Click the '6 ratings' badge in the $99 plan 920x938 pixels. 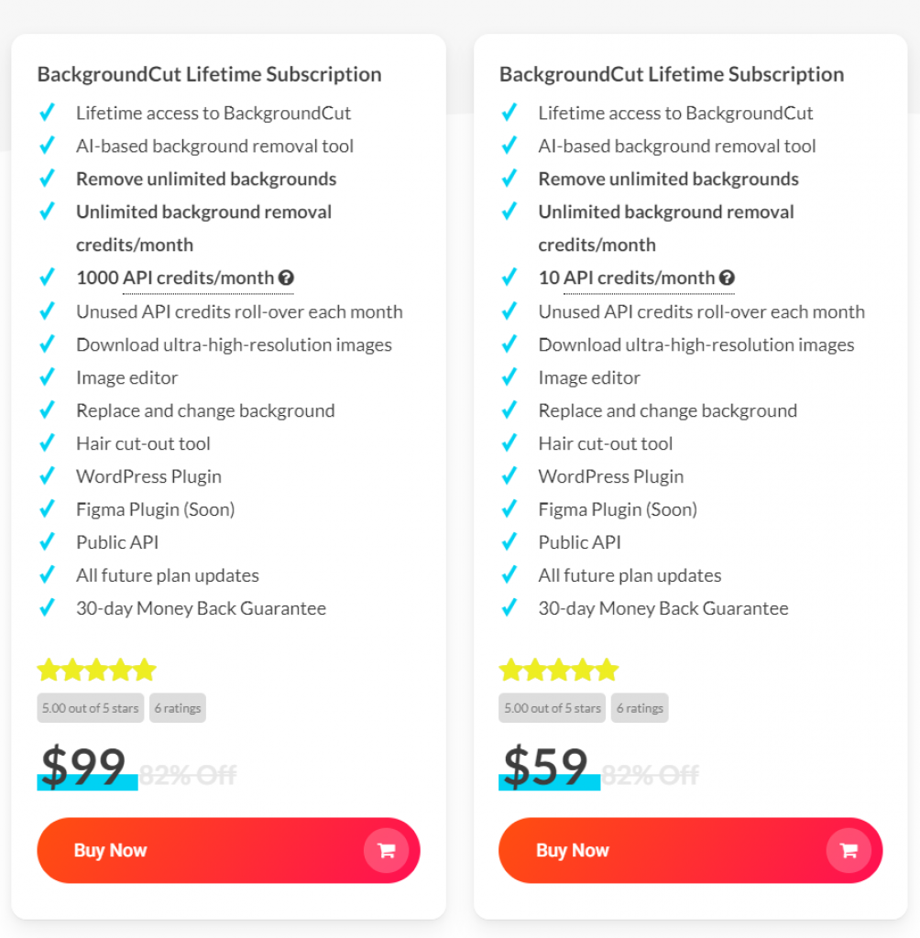[178, 708]
